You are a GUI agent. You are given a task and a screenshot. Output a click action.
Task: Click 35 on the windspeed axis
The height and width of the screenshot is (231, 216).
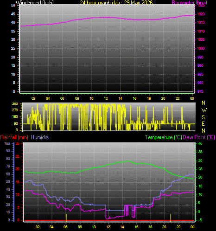pyautogui.click(x=13, y=31)
